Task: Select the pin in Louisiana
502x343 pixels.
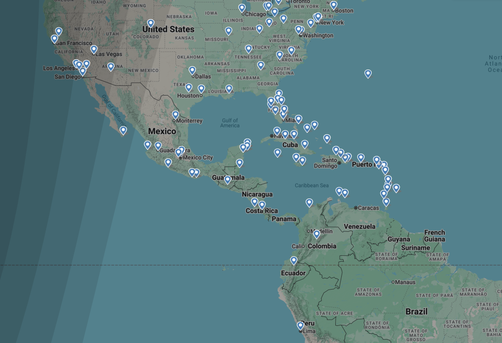Action: [229, 89]
